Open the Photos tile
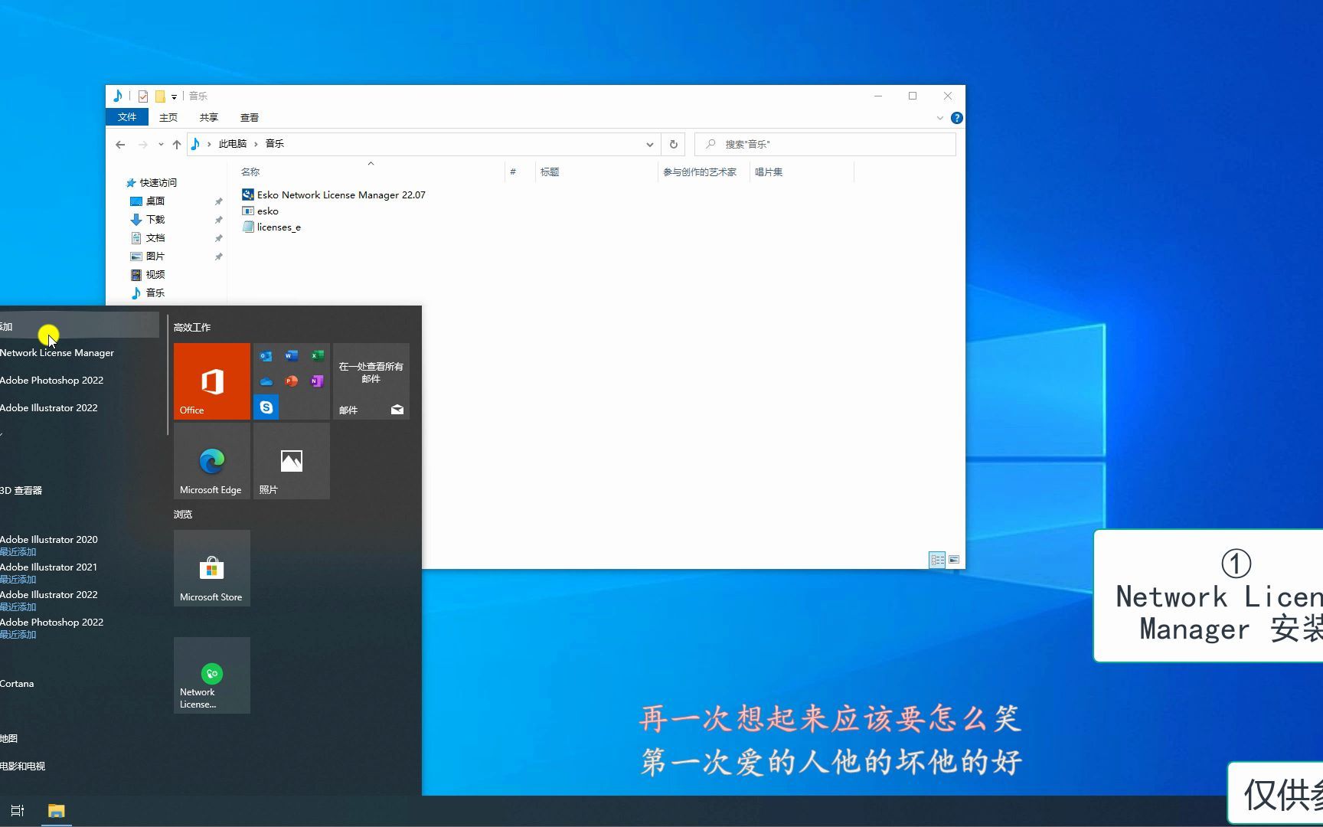 [x=292, y=461]
